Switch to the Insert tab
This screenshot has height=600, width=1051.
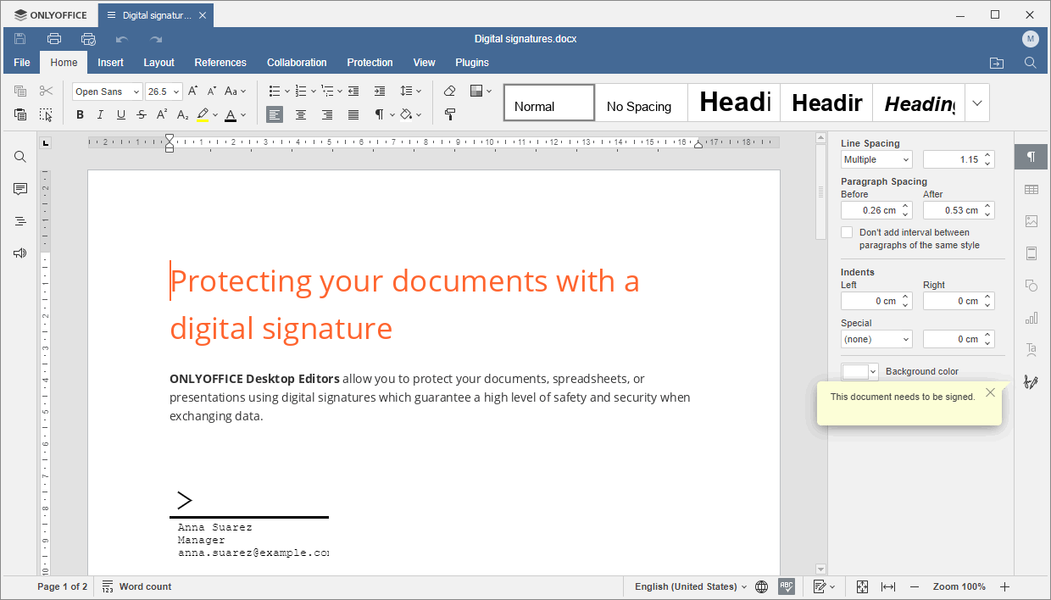tap(110, 63)
